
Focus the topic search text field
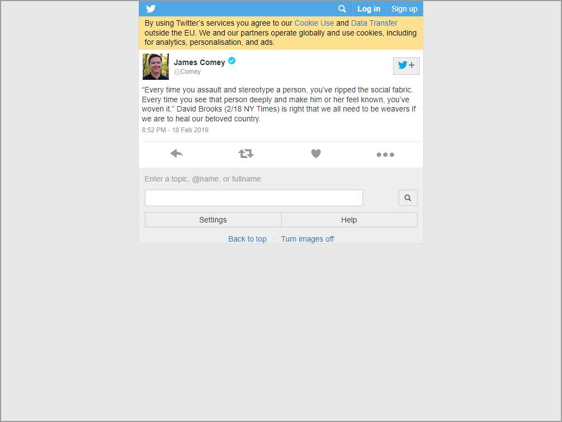(254, 198)
